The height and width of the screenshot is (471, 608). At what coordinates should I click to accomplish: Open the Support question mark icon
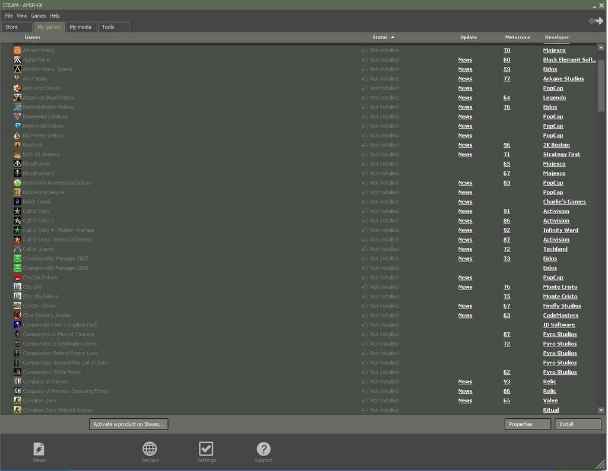tap(264, 449)
